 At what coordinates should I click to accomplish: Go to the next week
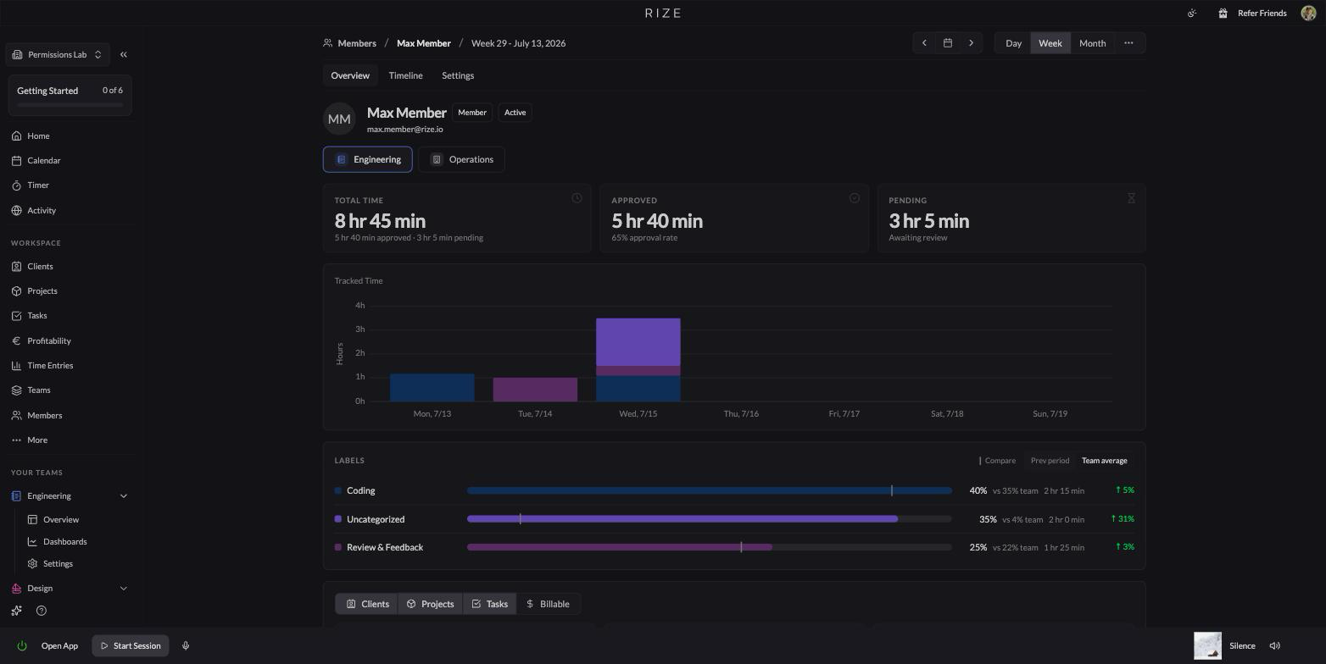[x=972, y=43]
